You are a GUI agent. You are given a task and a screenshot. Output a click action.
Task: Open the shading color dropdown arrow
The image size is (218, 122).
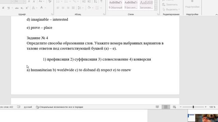coord(93,8)
